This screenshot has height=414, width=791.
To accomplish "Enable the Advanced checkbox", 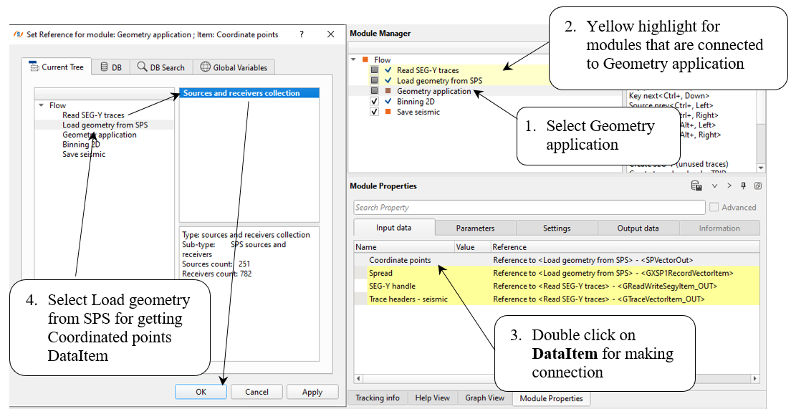I will tap(714, 208).
